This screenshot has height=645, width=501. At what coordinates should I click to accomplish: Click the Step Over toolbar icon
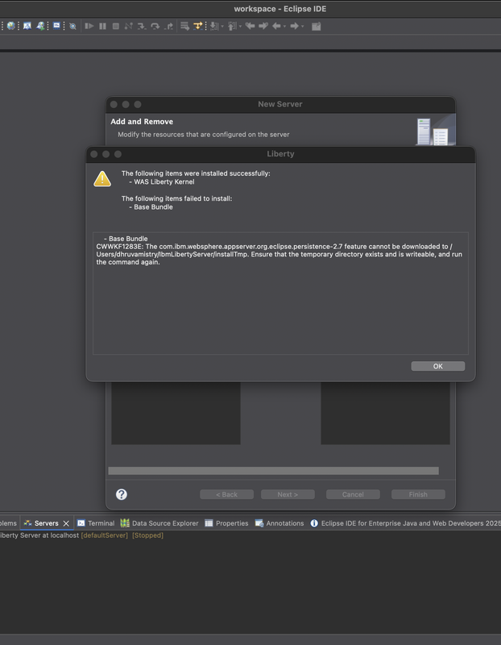tap(155, 27)
